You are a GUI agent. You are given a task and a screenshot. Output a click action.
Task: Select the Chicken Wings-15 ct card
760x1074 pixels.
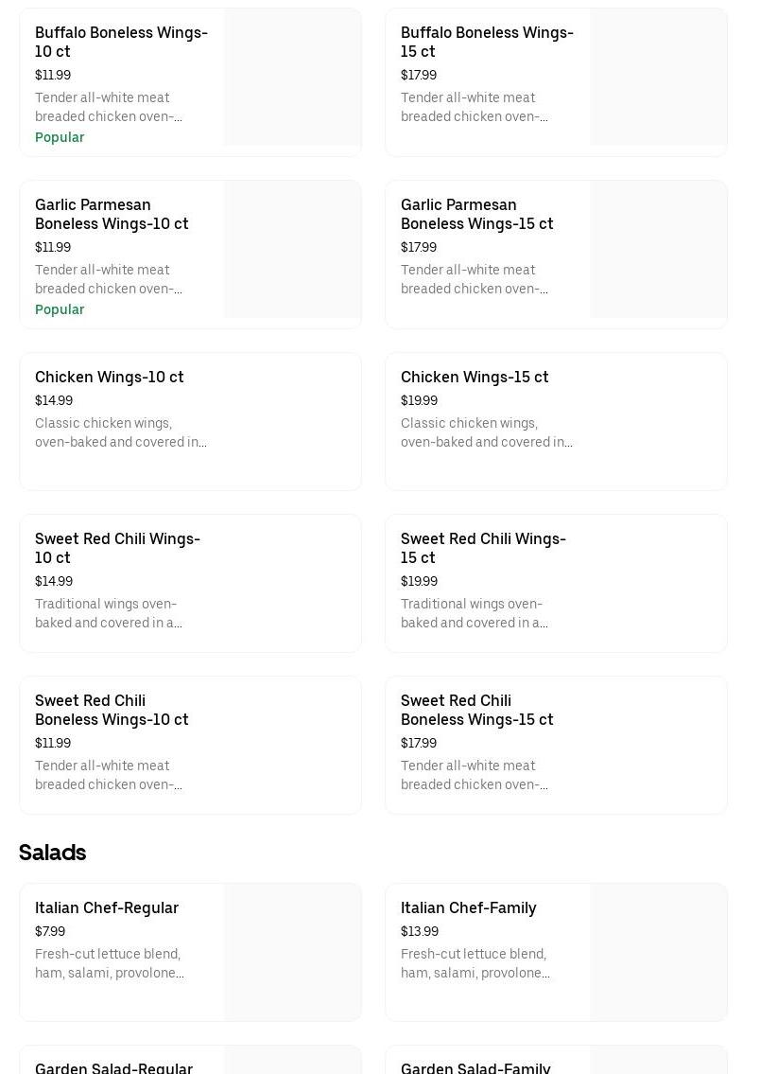556,421
